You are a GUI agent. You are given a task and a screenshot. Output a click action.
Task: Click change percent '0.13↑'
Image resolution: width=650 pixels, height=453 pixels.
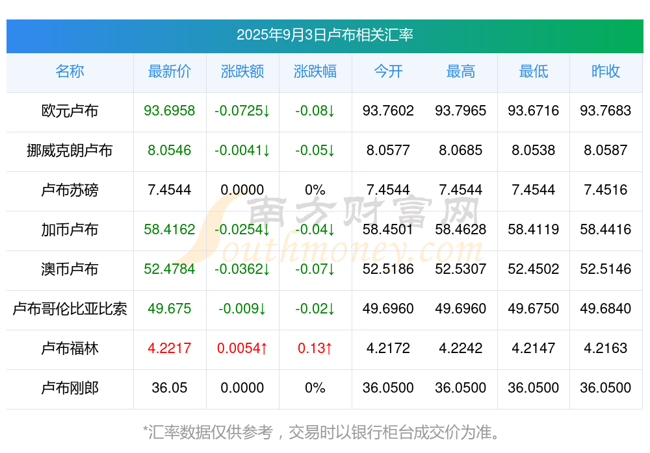(315, 349)
